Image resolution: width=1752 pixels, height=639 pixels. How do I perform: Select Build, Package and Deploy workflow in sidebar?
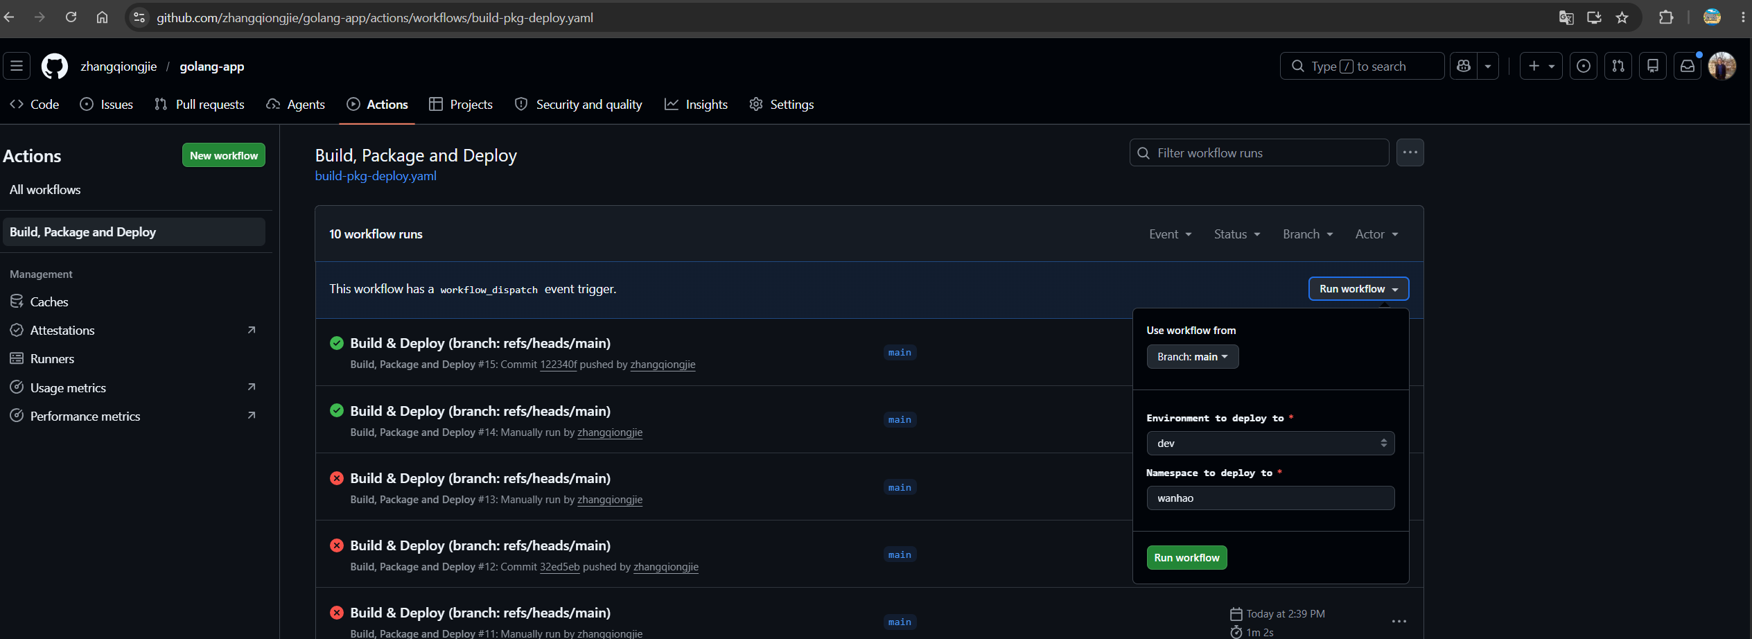[134, 232]
